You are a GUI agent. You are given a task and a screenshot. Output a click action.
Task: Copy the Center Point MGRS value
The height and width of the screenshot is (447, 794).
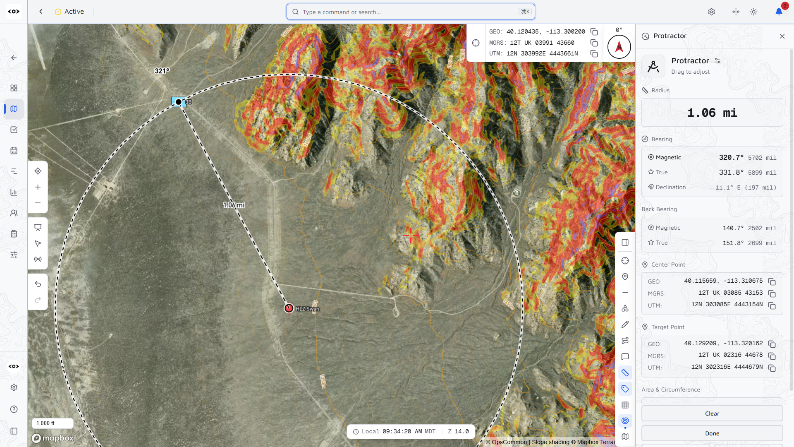tap(772, 293)
